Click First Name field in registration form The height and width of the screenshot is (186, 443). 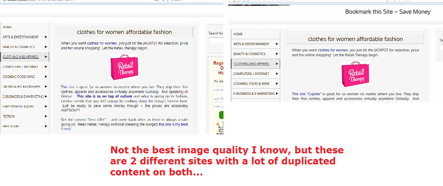tap(218, 90)
